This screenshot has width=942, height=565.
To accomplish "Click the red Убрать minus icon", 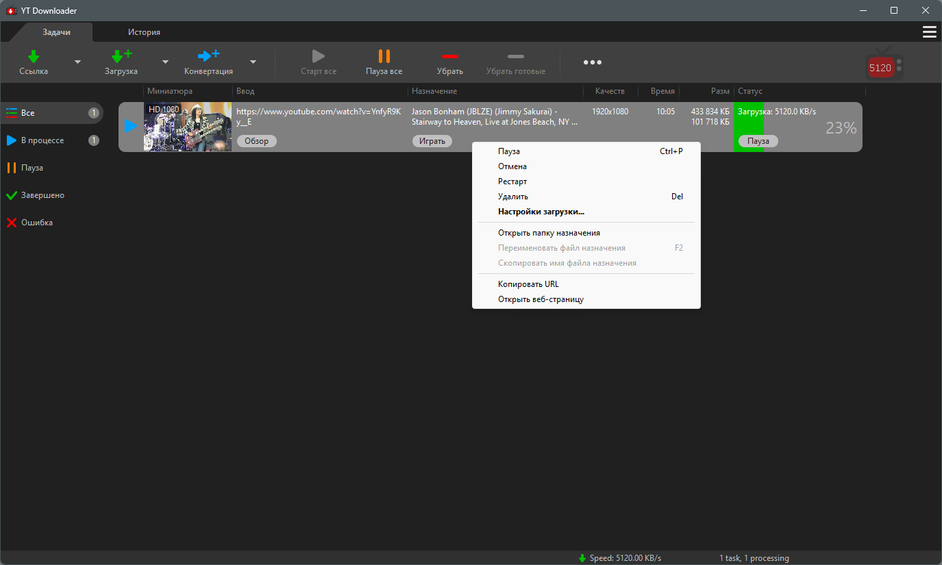I will tap(450, 56).
